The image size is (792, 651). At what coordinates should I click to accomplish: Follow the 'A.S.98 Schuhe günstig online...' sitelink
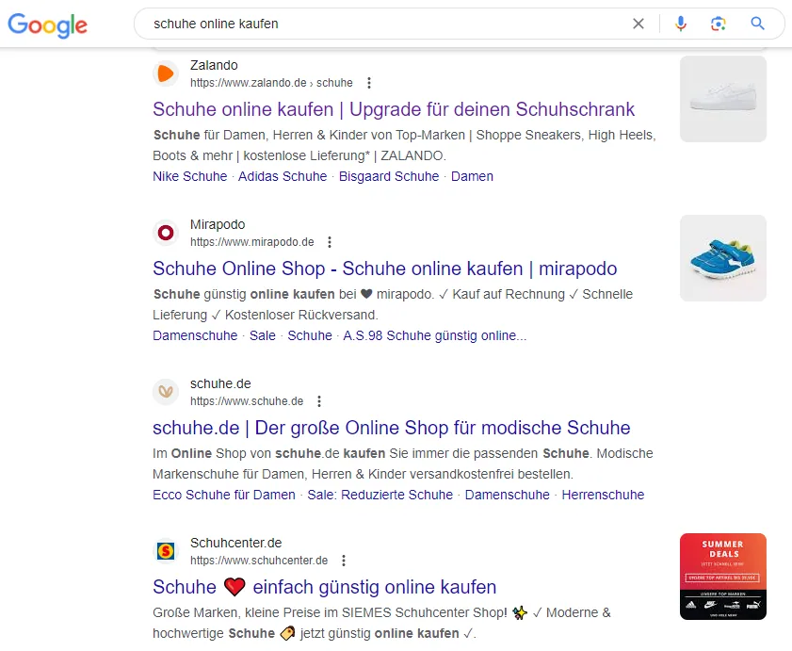click(x=435, y=335)
